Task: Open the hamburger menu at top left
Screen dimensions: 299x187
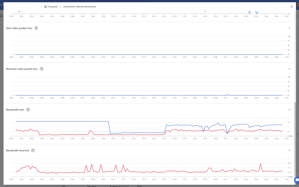Action: point(2,5)
